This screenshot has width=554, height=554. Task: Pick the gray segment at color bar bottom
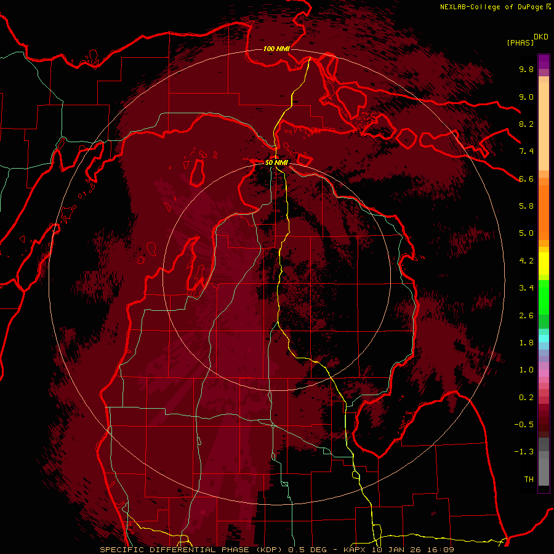[x=544, y=470]
